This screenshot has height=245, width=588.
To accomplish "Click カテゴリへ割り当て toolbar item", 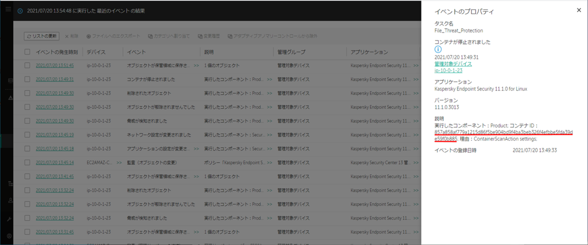I will coord(170,36).
